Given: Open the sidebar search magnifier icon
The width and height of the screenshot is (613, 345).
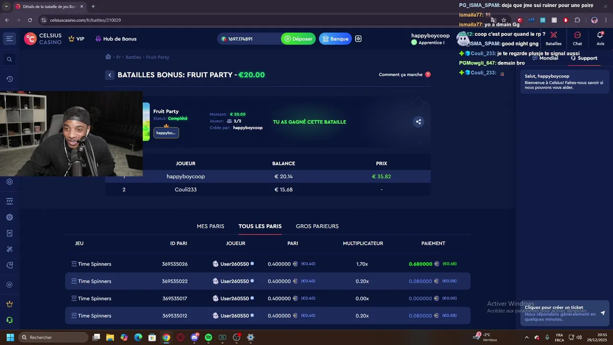Looking at the screenshot, I should tap(9, 59).
